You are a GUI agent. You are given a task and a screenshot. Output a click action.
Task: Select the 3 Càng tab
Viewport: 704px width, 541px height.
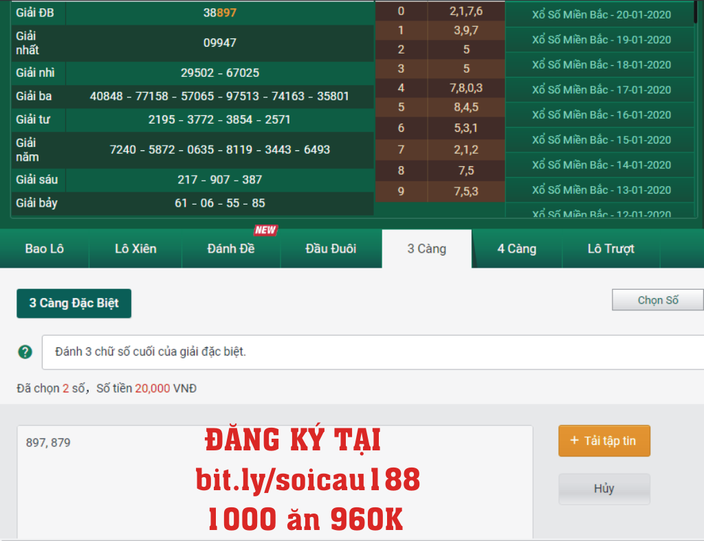(426, 249)
